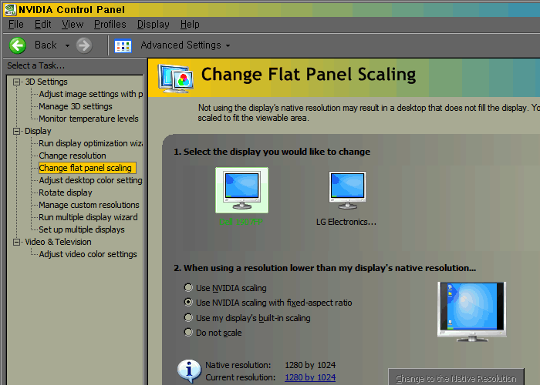Open Manage 3D settings task
540x385 pixels.
76,106
